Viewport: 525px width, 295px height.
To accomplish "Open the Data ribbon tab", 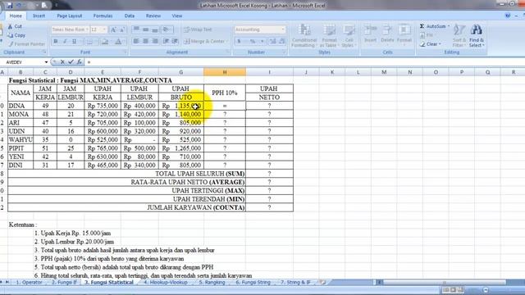I will coord(130,16).
